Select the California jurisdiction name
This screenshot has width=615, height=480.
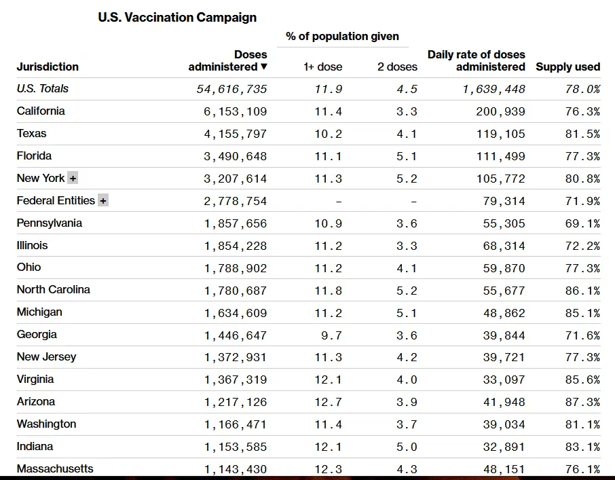click(x=41, y=111)
